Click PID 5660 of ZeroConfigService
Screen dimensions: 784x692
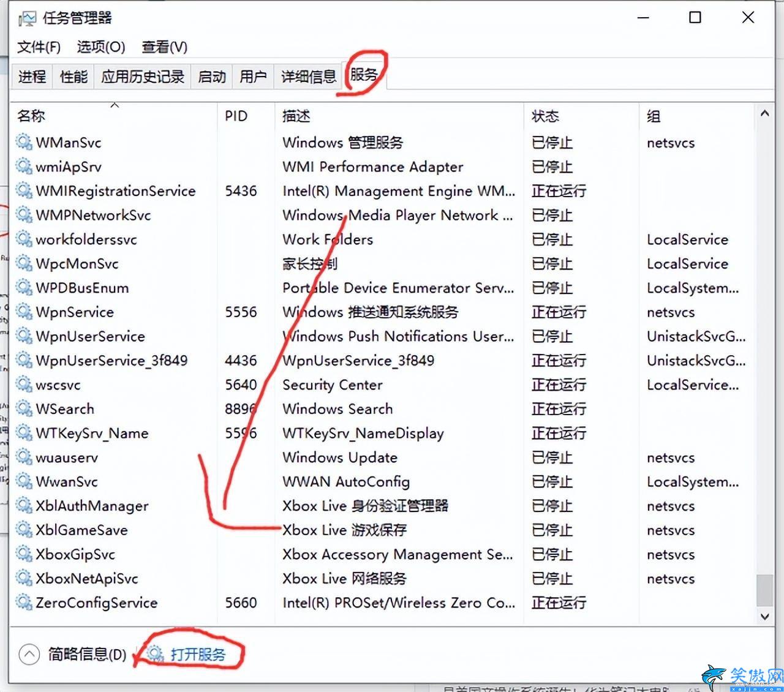pyautogui.click(x=241, y=603)
